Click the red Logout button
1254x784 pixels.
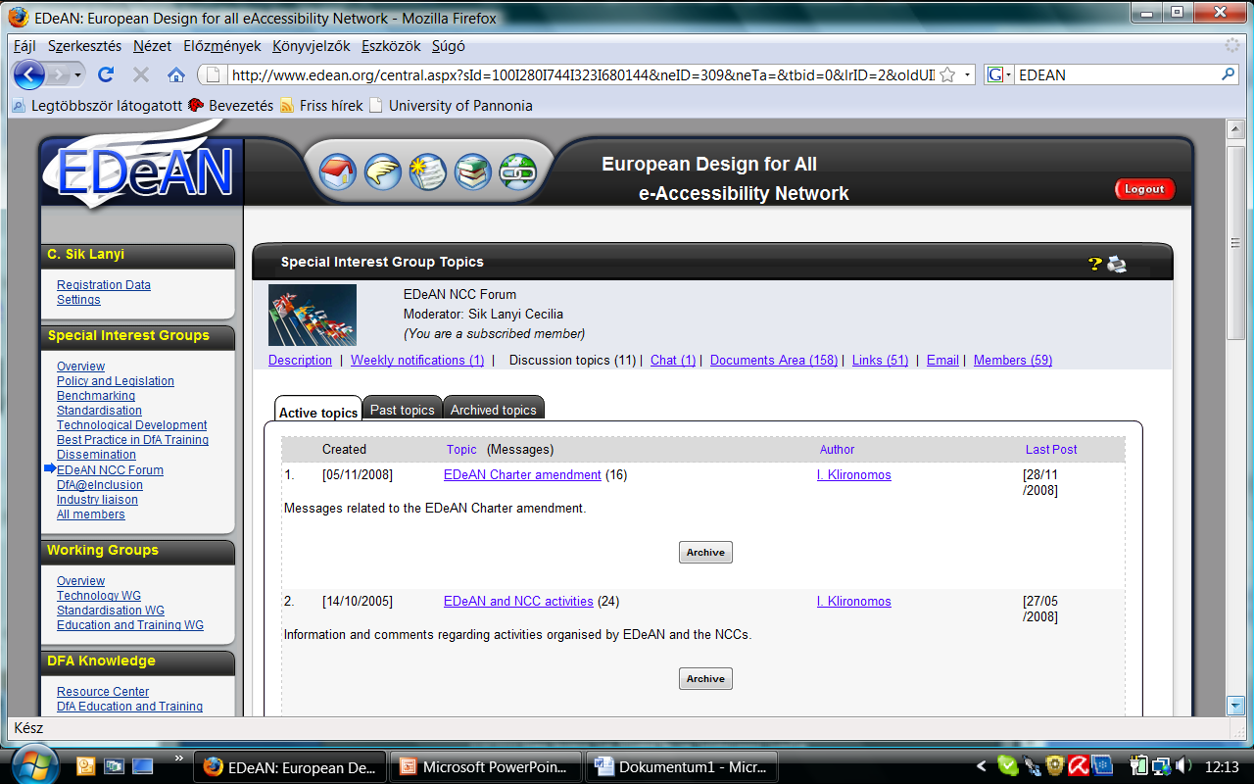(1144, 189)
